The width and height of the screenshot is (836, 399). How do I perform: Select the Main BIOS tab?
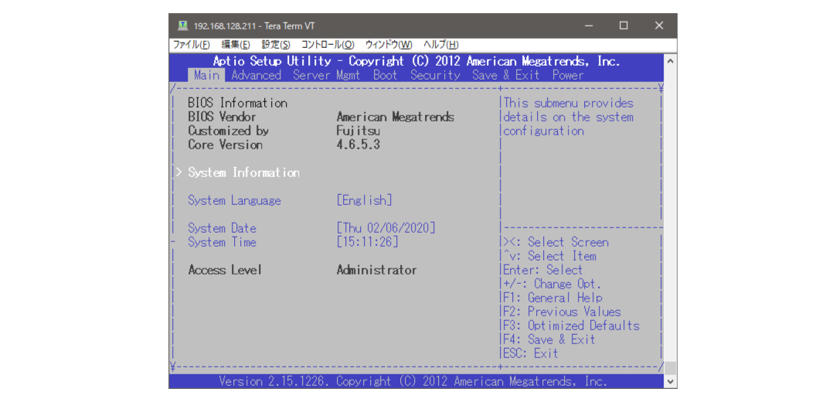pos(207,75)
